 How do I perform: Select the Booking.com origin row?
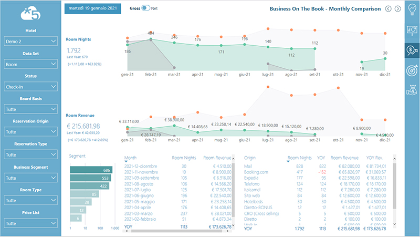tap(315, 172)
